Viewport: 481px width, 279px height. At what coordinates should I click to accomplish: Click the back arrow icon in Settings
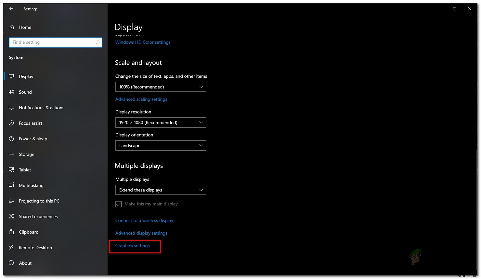pyautogui.click(x=11, y=9)
